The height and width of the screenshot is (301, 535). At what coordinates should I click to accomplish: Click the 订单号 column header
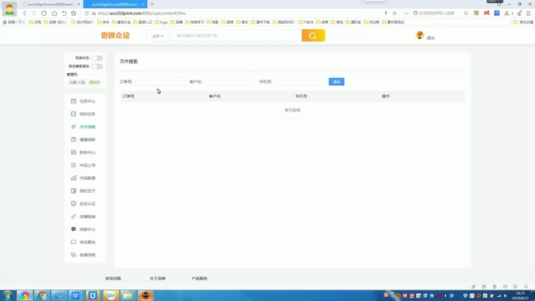coord(128,96)
